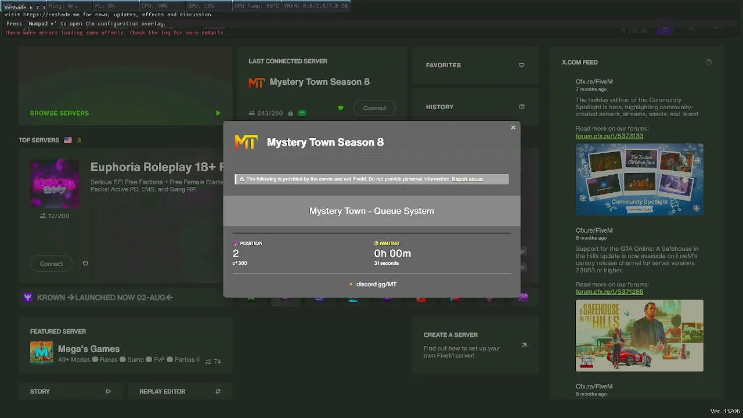The width and height of the screenshot is (743, 418).
Task: Click the lock icon beside 243/250
Action: (x=290, y=113)
